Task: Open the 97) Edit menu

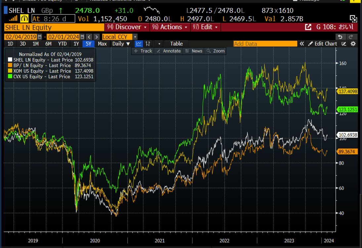Action: pyautogui.click(x=205, y=27)
